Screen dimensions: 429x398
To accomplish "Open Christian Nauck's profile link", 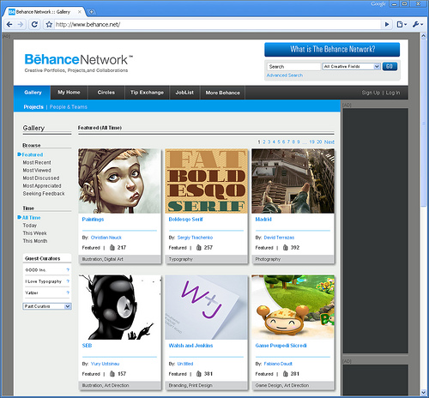I will tap(106, 238).
